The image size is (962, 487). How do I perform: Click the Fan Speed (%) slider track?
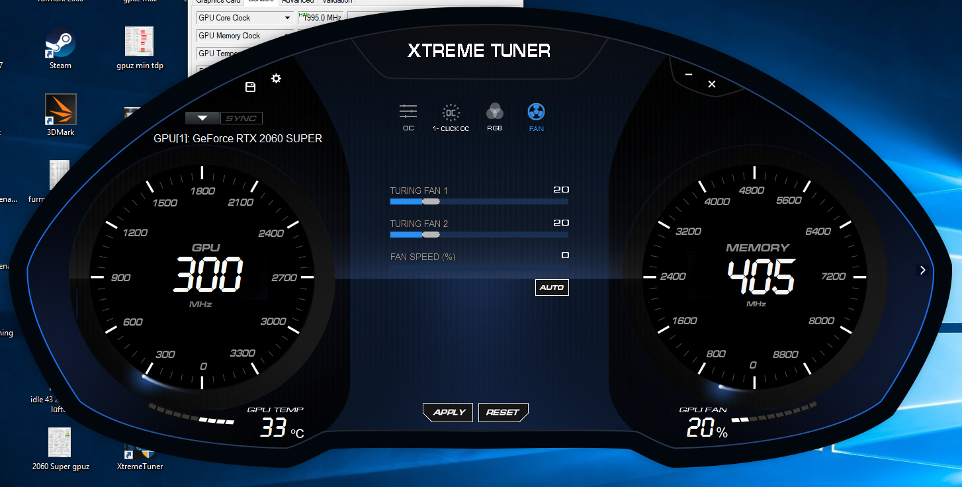479,267
